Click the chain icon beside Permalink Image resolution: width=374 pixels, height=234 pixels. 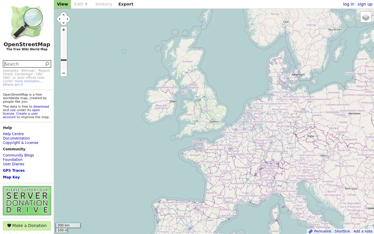[311, 231]
